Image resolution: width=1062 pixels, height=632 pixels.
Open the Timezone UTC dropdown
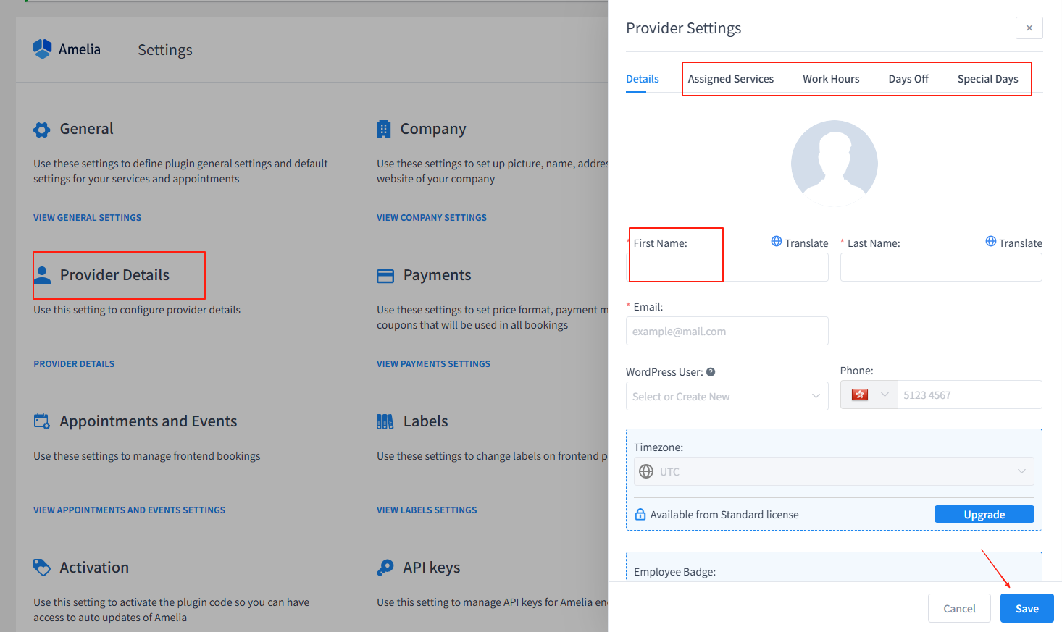click(833, 472)
